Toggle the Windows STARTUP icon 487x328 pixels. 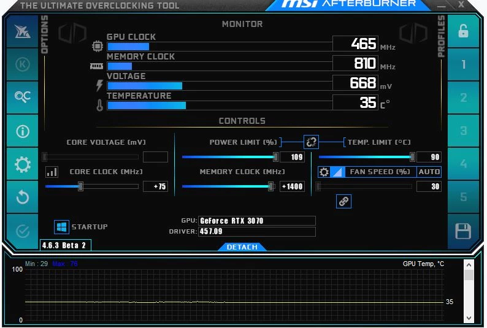click(x=61, y=227)
